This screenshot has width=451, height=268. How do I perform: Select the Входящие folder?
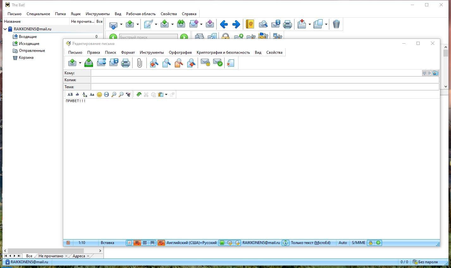pos(28,37)
